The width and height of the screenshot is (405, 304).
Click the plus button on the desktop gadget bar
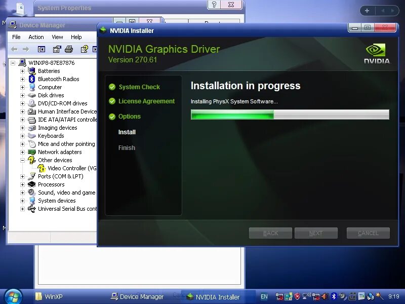point(367,11)
